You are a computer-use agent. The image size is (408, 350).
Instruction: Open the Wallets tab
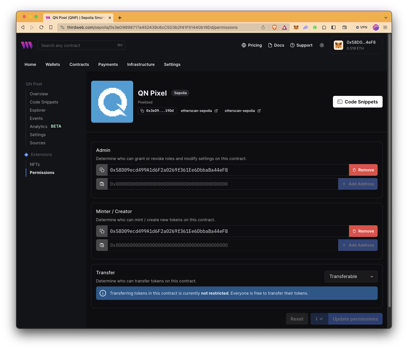pos(53,64)
